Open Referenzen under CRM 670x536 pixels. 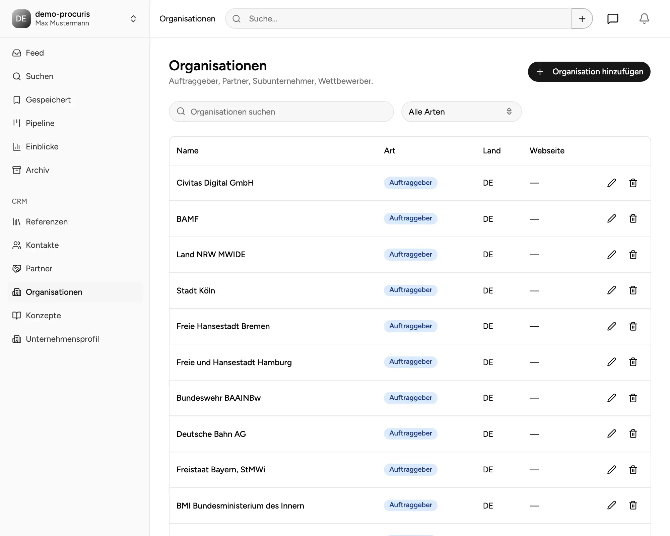pyautogui.click(x=75, y=222)
